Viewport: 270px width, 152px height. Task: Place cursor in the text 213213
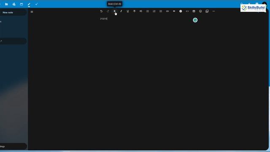pos(103,19)
